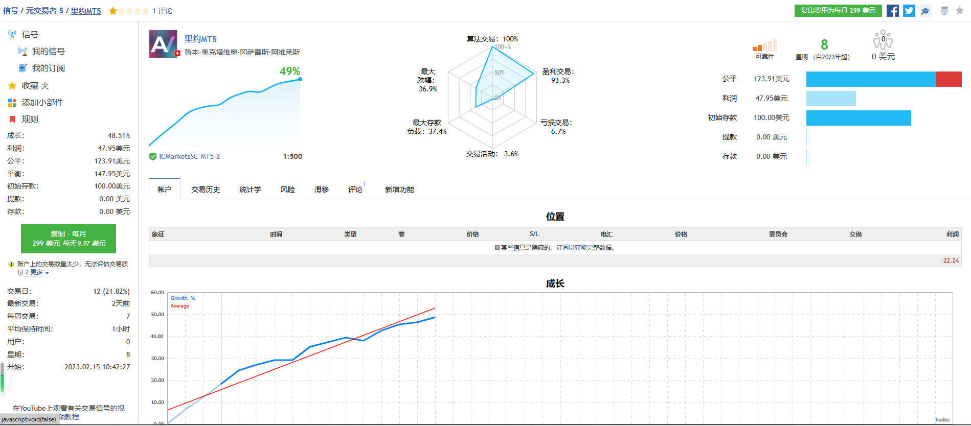The height and width of the screenshot is (426, 971).
Task: Open the graduation cap education icon
Action: pos(925,11)
